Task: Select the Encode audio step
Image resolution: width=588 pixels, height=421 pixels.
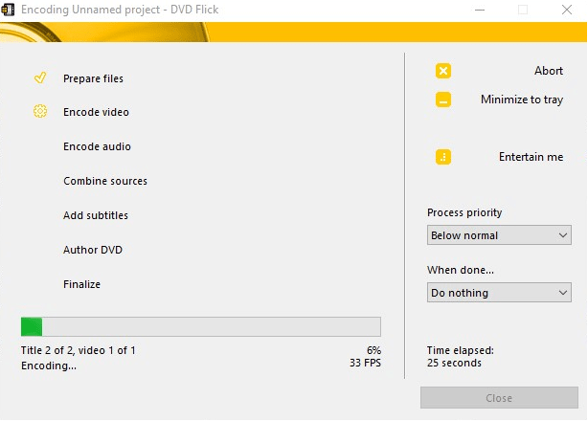Action: [x=97, y=146]
